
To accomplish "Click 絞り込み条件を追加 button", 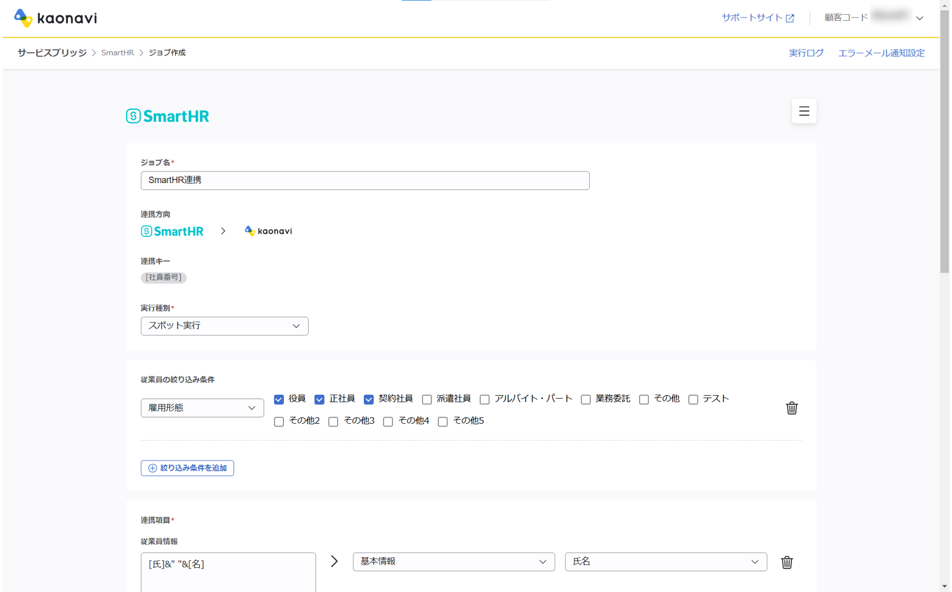I will pyautogui.click(x=187, y=468).
